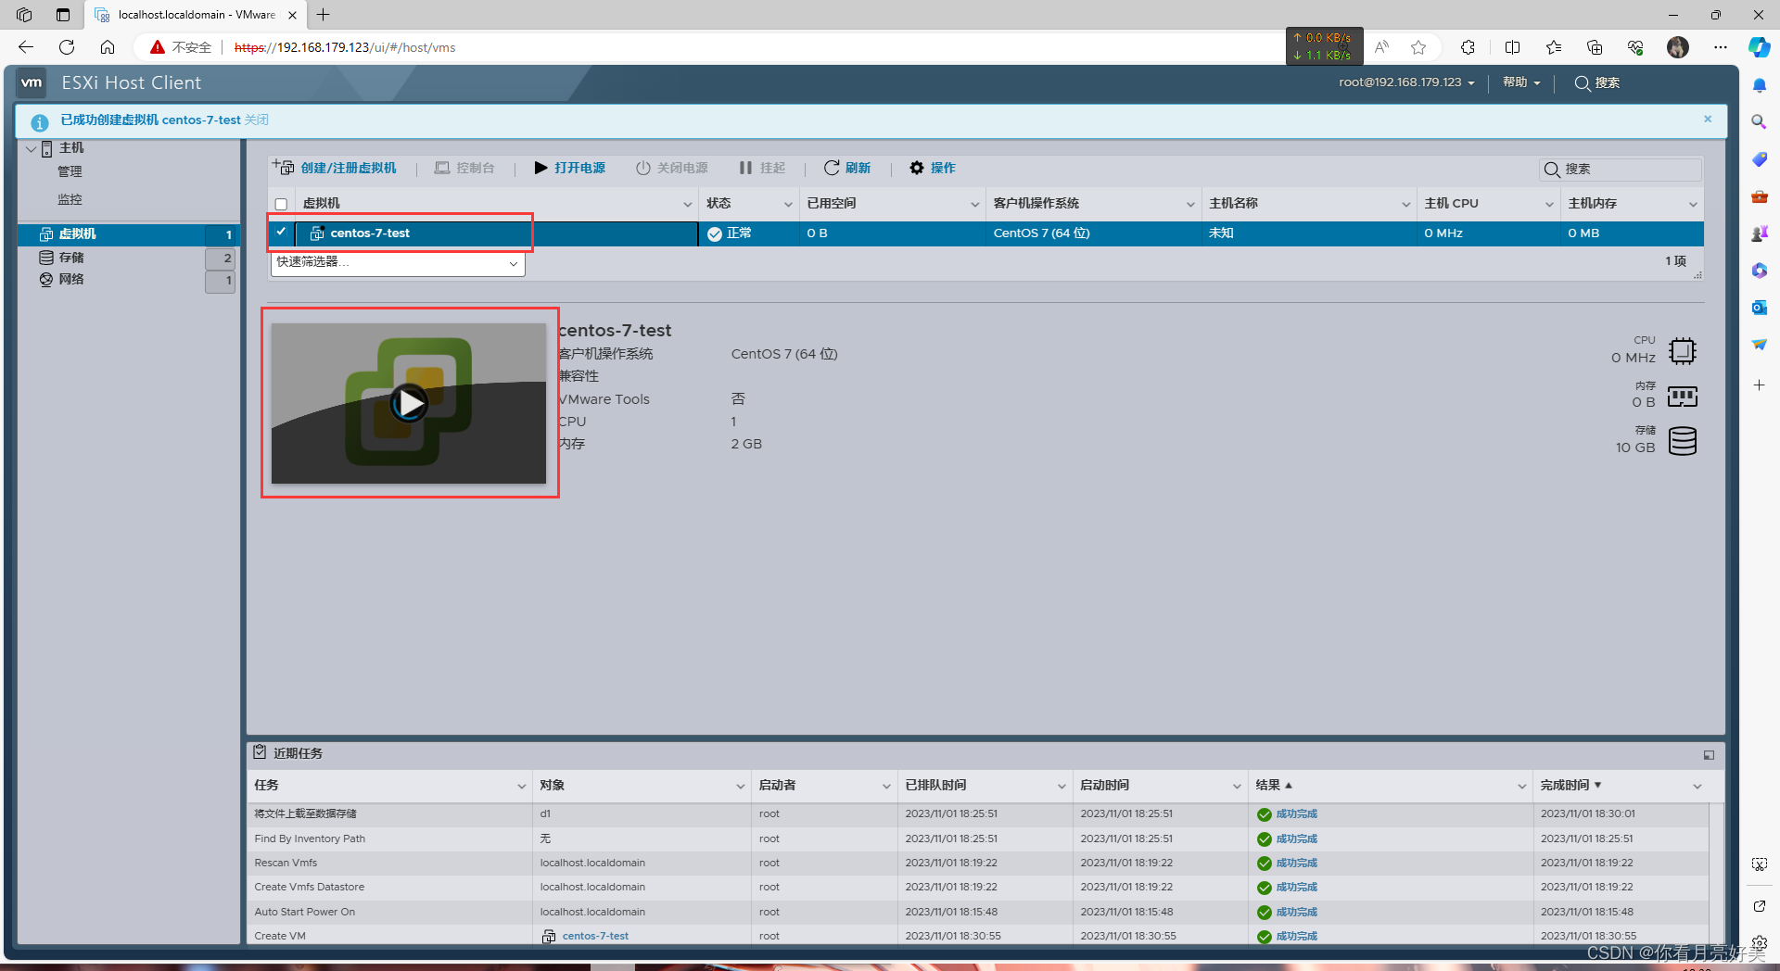Image resolution: width=1780 pixels, height=971 pixels.
Task: Refresh the virtual machine list (刷新)
Action: click(847, 168)
